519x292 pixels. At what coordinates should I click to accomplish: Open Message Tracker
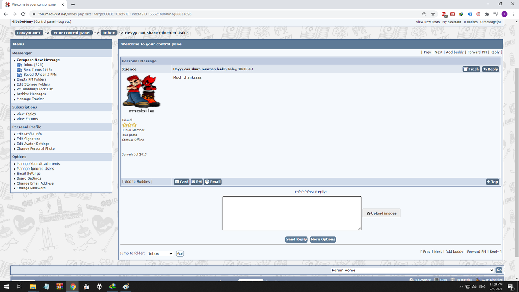click(30, 99)
